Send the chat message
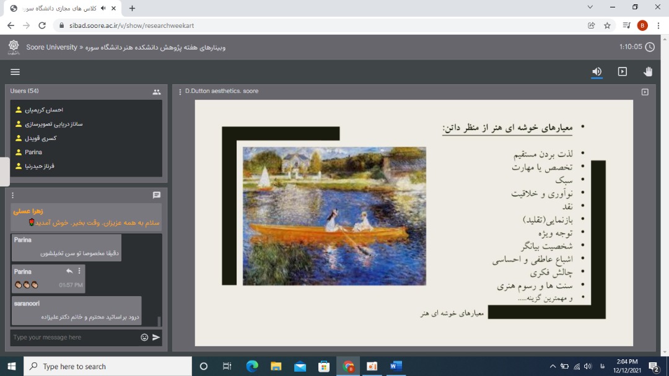 (x=156, y=337)
